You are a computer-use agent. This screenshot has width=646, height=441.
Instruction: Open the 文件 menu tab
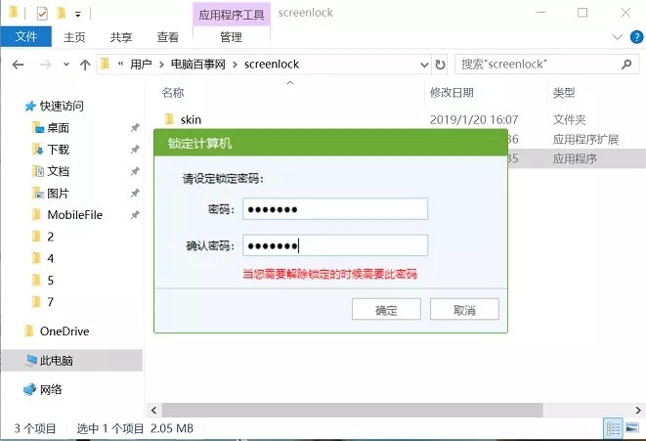click(26, 37)
